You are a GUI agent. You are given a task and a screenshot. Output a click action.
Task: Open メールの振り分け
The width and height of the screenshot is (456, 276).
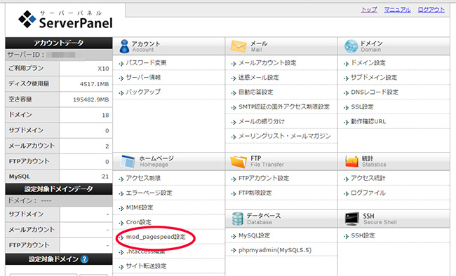click(262, 121)
